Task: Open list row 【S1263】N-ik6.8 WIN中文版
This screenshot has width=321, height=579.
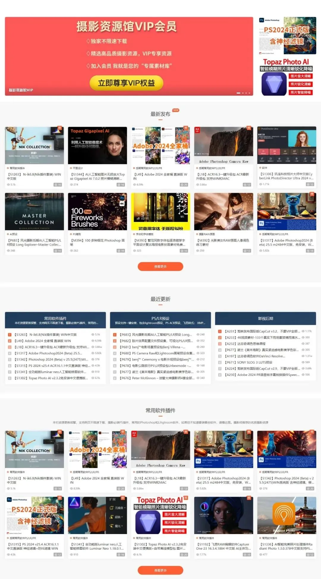Action: 45,335
